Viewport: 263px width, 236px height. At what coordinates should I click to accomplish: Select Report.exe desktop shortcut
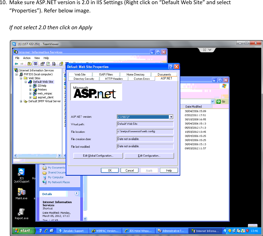point(22,214)
